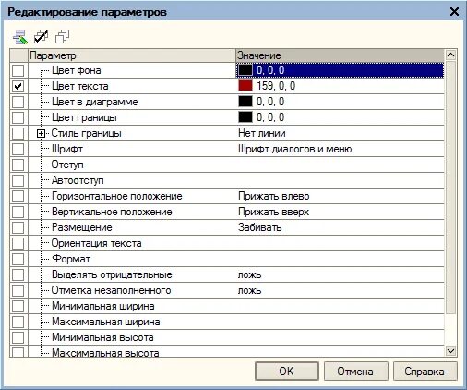Click the Цвет границы color swatch
The image size is (467, 390).
click(x=245, y=117)
